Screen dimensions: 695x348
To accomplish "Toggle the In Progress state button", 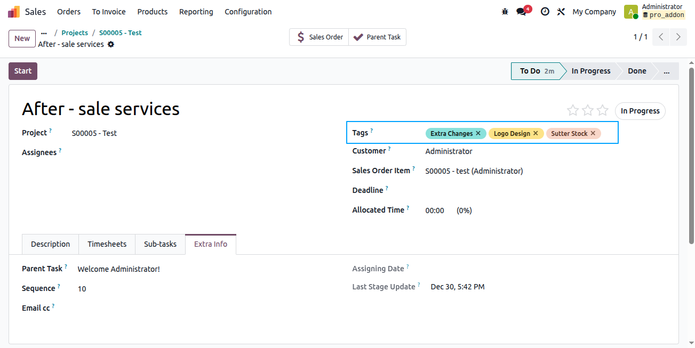I will pyautogui.click(x=640, y=111).
